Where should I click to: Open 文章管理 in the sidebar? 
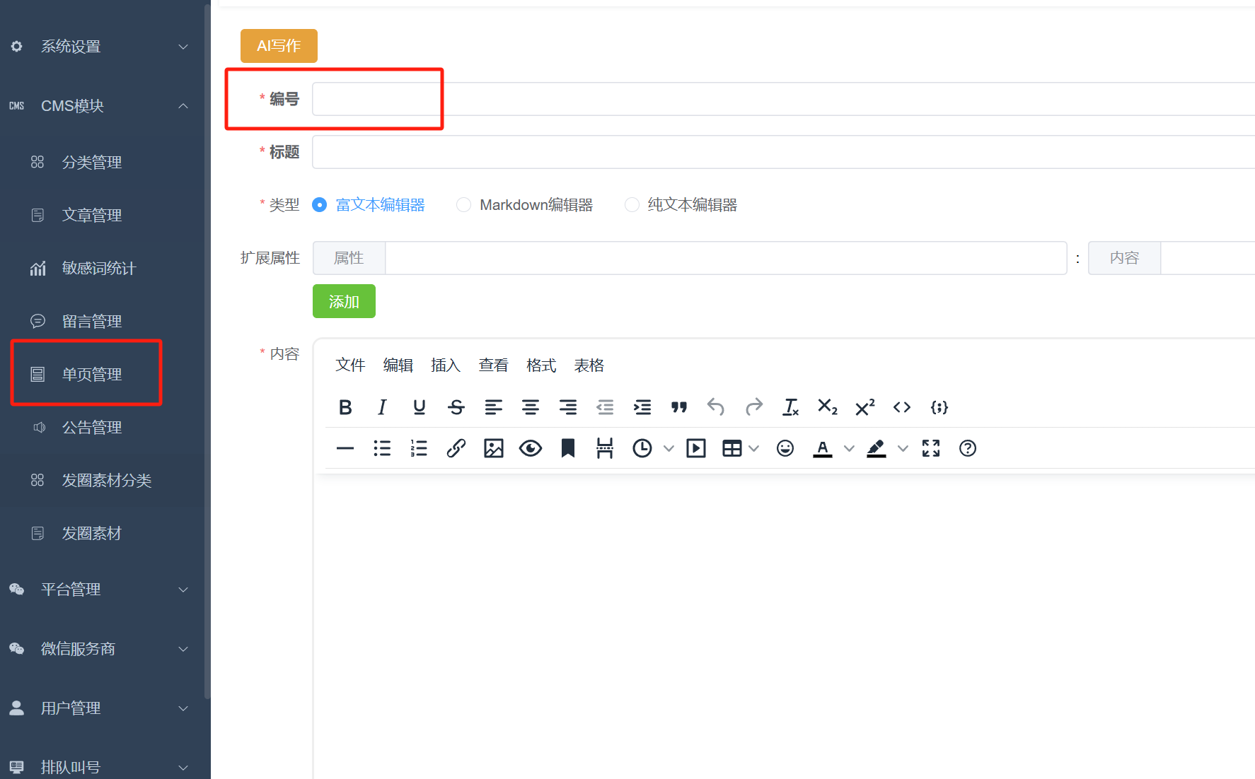[92, 215]
